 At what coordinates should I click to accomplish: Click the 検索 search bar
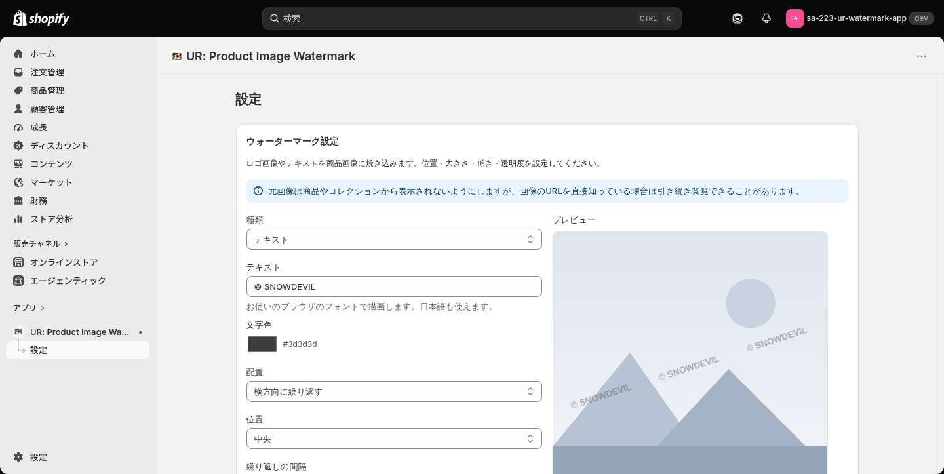click(472, 18)
